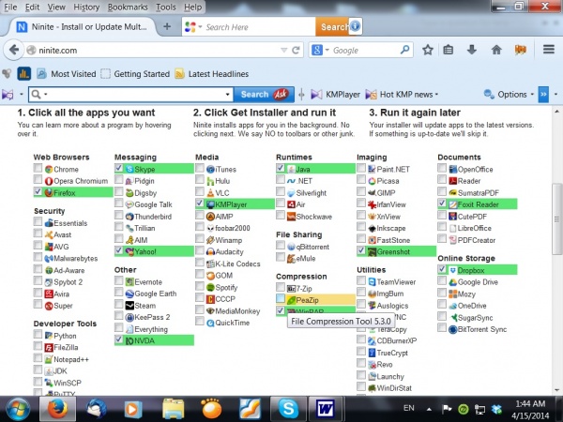The width and height of the screenshot is (563, 422).
Task: Click the KMPlayer toolbar logo icon
Action: pyautogui.click(x=8, y=95)
